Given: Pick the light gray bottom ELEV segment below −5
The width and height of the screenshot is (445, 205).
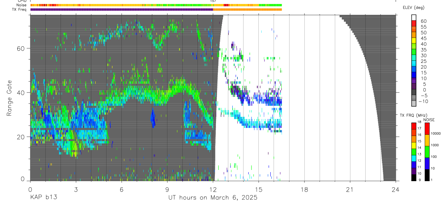Looking at the screenshot, I should coord(414,103).
